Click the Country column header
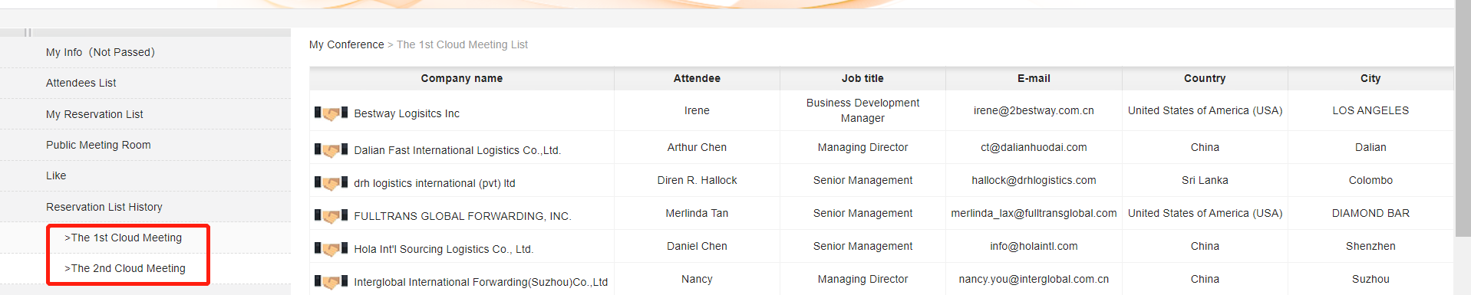 [1205, 78]
